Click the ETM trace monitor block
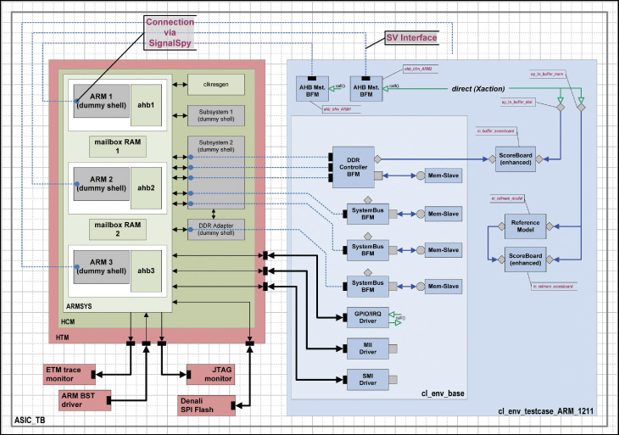The width and height of the screenshot is (619, 435). (69, 374)
